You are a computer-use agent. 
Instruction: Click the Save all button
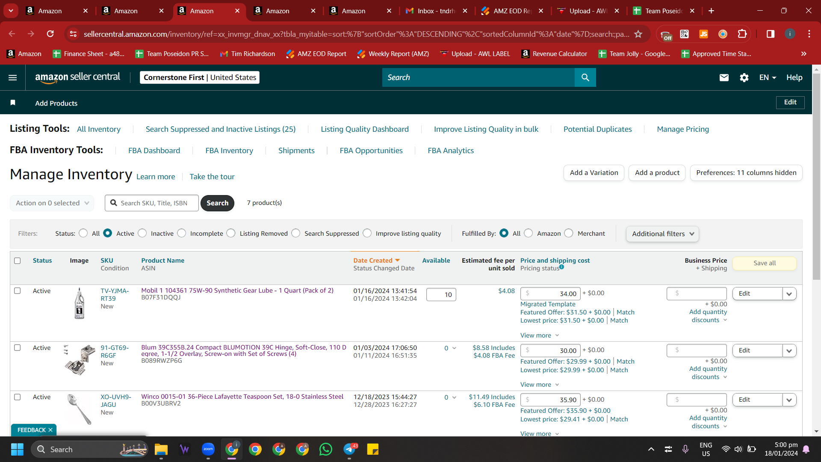(765, 263)
